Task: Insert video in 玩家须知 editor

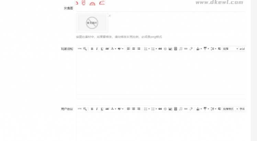Action: point(176,49)
